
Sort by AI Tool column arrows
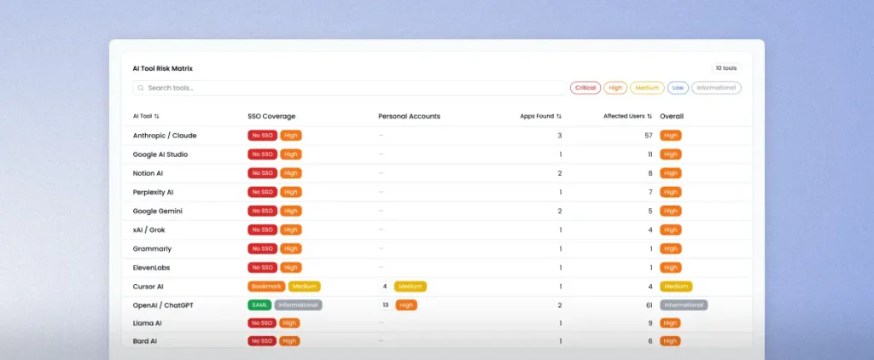(x=157, y=116)
